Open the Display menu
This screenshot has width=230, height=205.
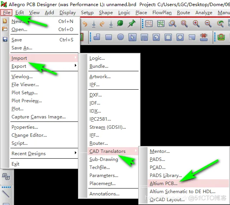[68, 13]
